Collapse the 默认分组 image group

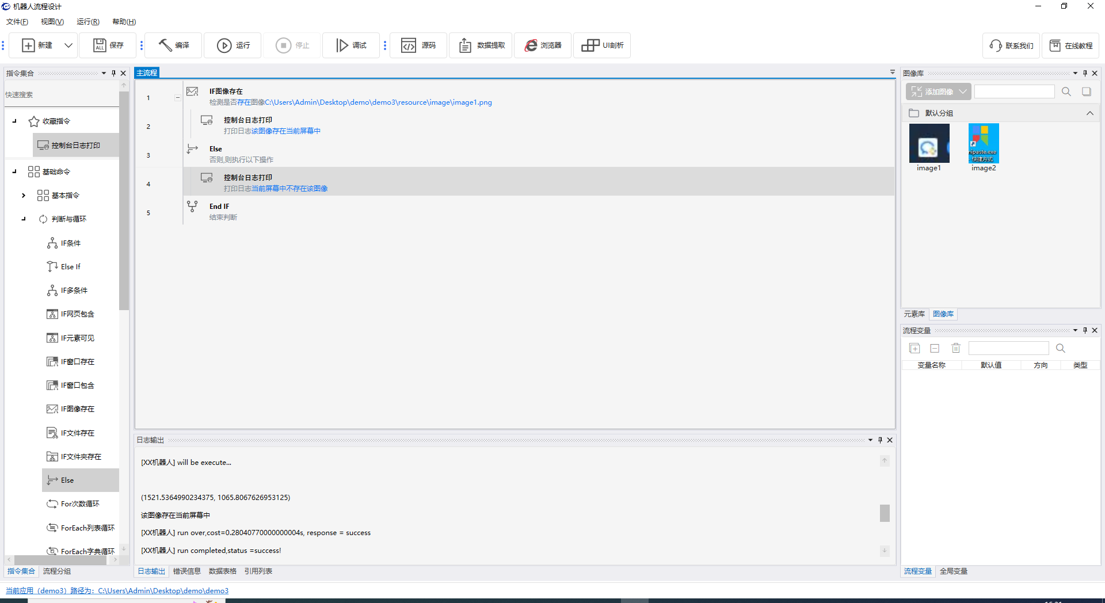pos(1089,113)
